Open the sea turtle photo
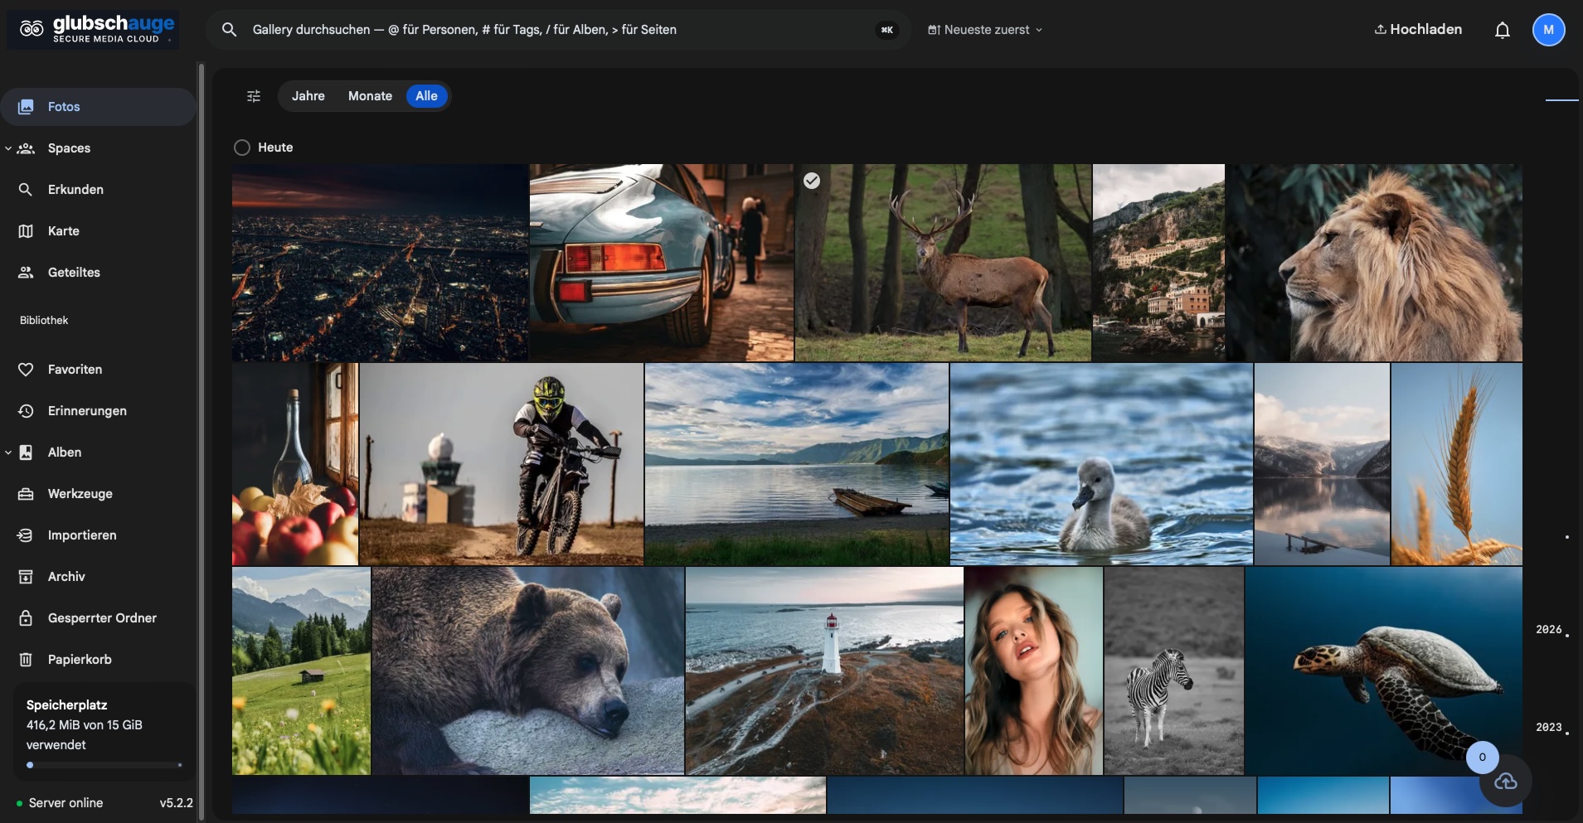 1384,671
